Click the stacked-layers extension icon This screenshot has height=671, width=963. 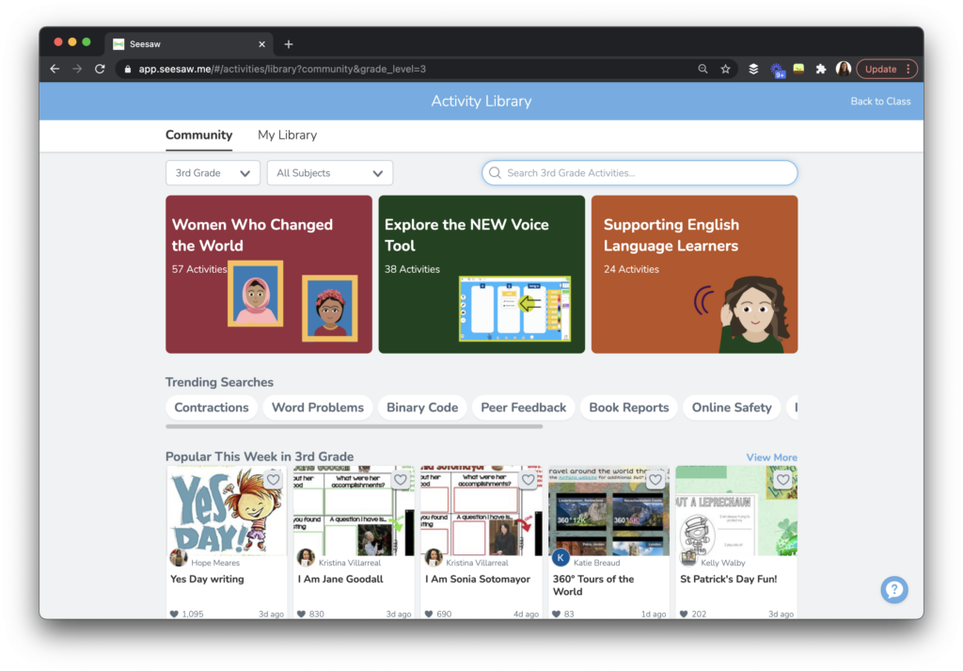pos(752,69)
